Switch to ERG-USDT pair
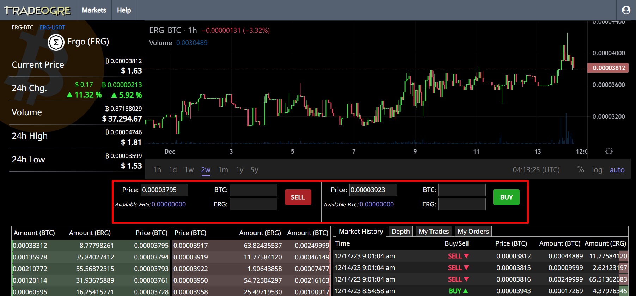The height and width of the screenshot is (296, 636). 52,27
